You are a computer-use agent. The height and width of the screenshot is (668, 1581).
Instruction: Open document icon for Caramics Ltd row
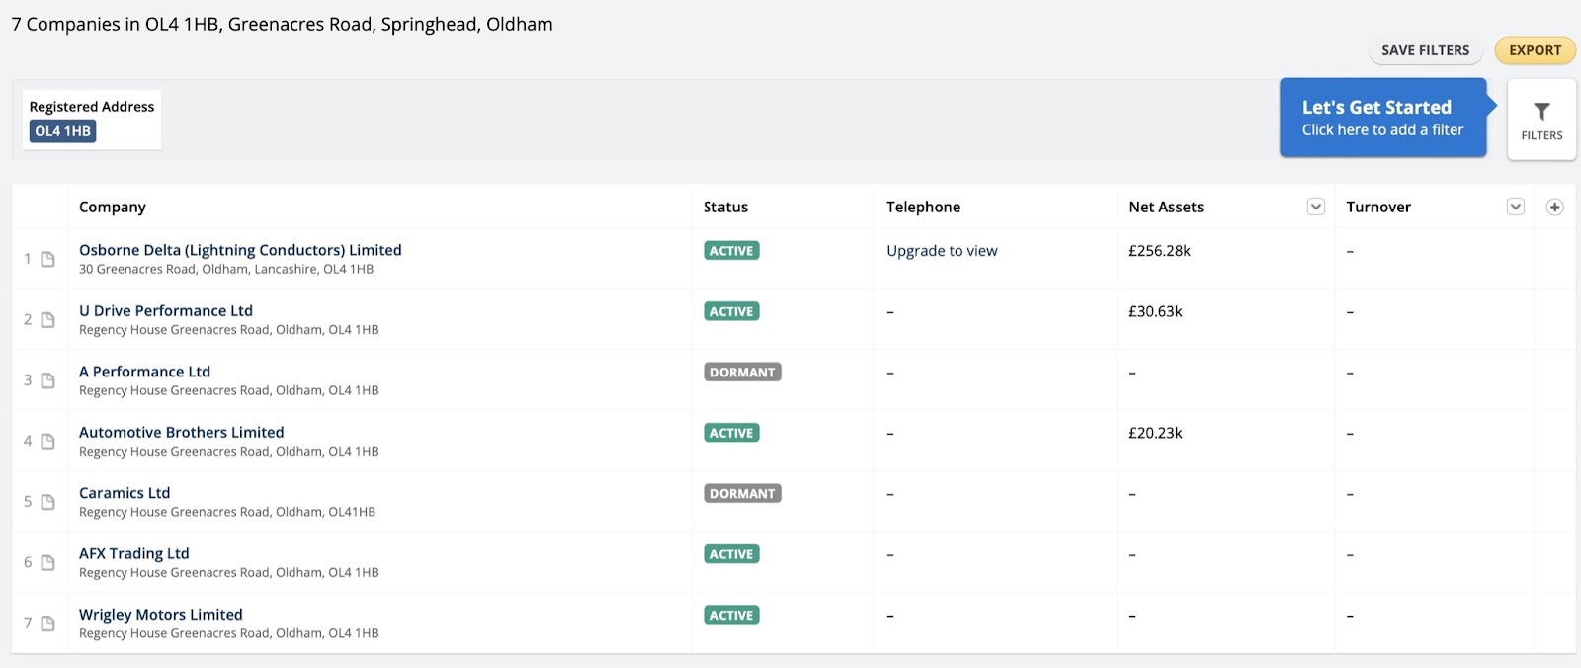tap(47, 502)
